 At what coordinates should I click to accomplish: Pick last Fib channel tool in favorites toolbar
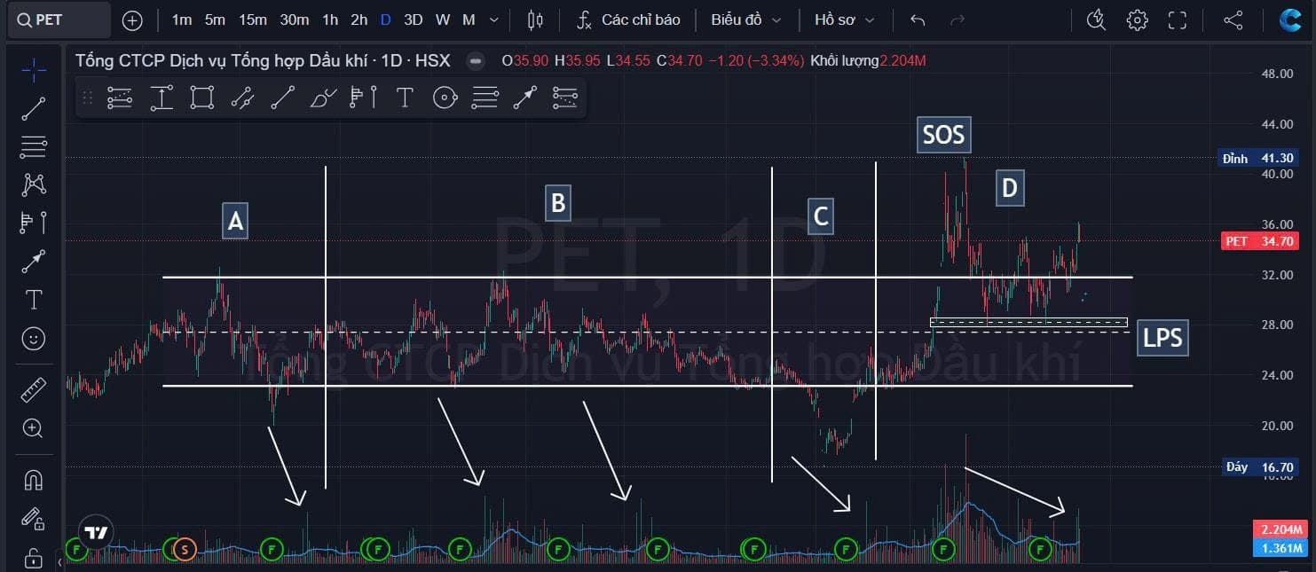click(565, 97)
